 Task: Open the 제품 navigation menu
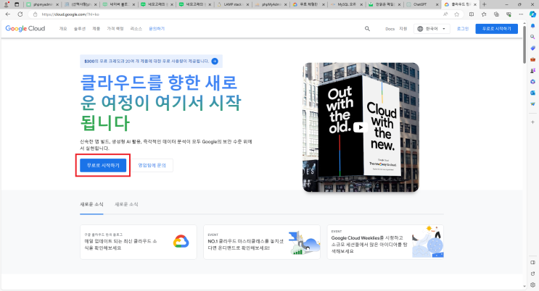(x=96, y=29)
